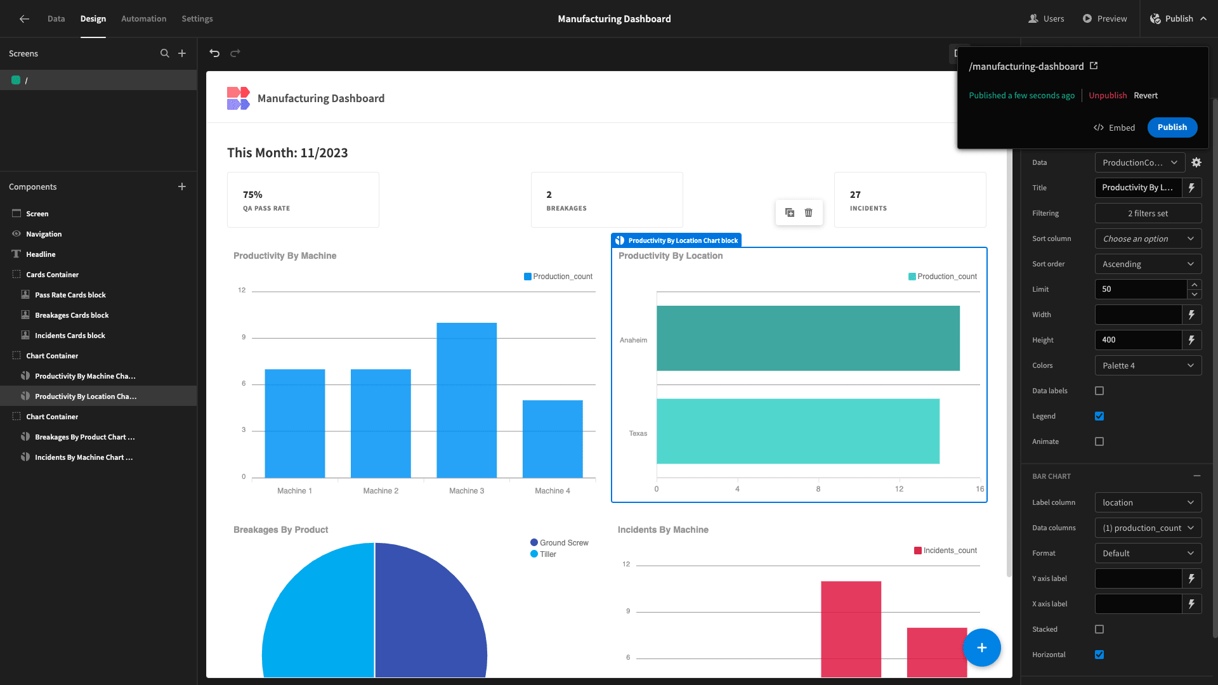Enable the Animate checkbox
The width and height of the screenshot is (1218, 685).
(1099, 441)
